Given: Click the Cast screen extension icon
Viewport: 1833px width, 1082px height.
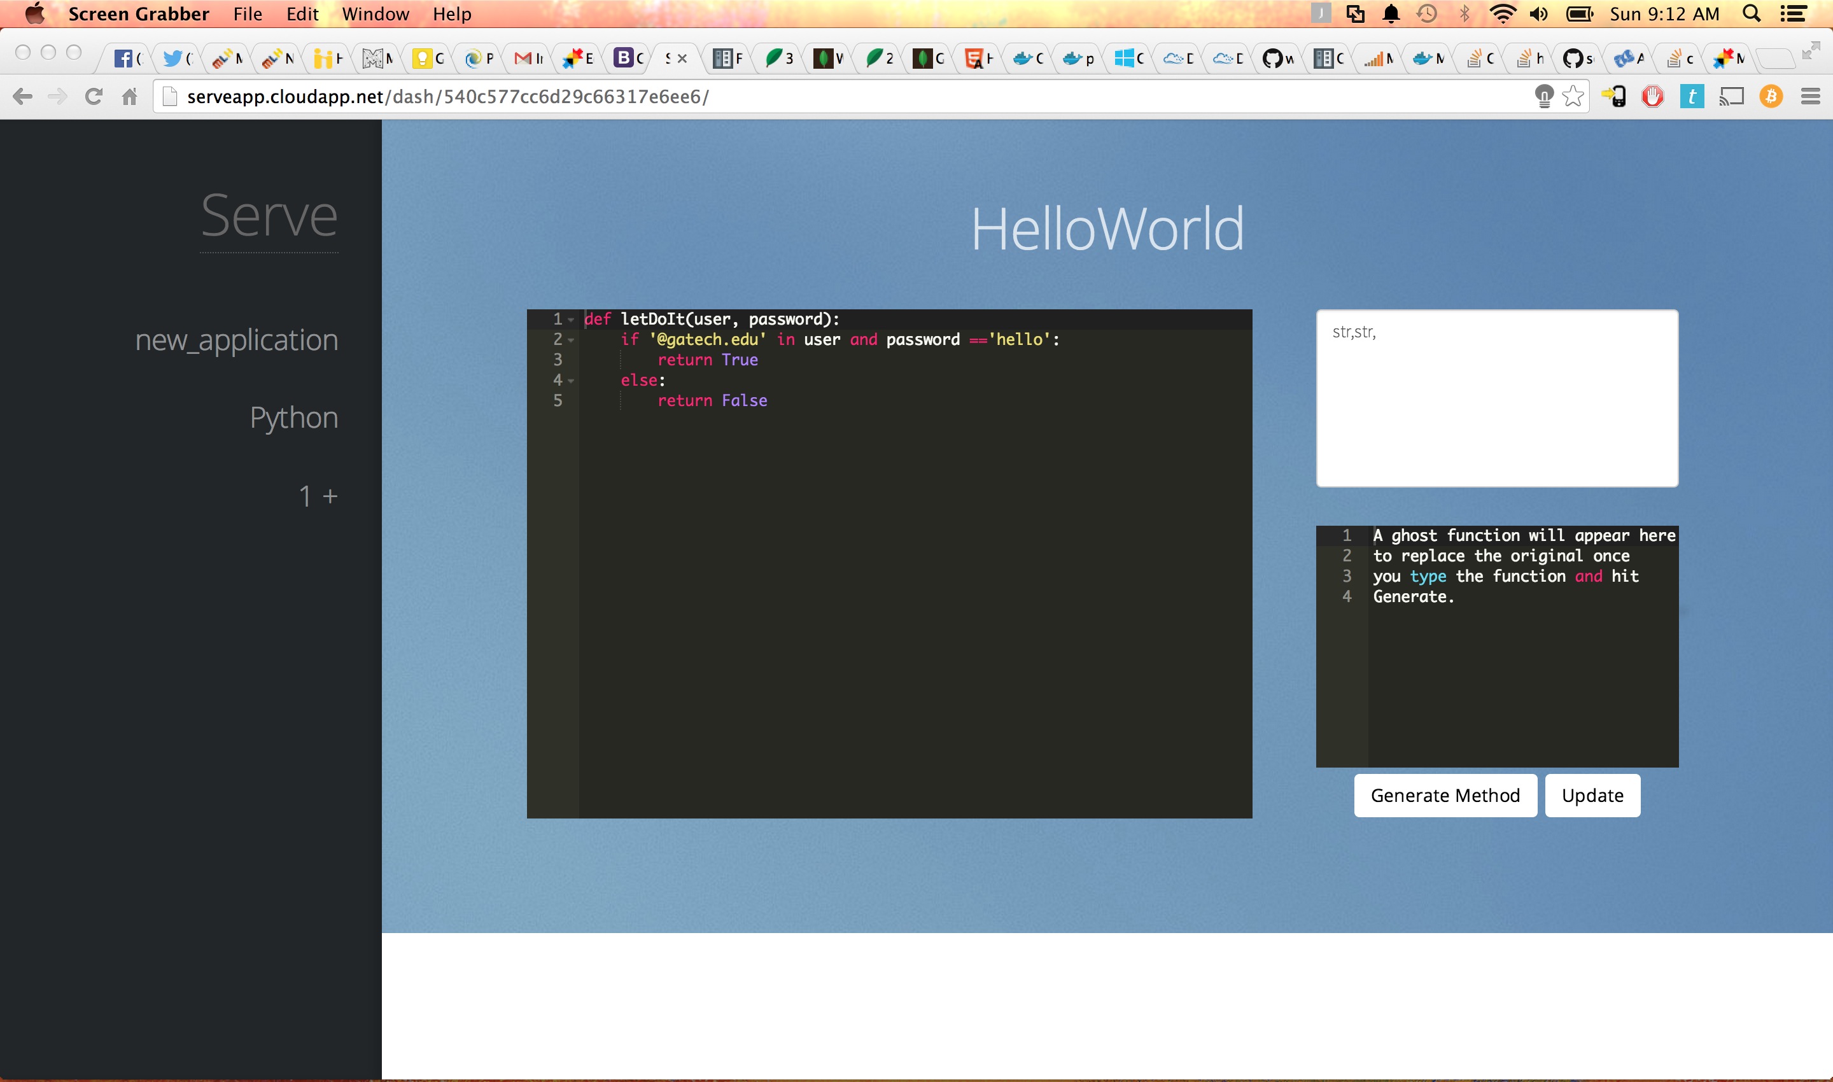Looking at the screenshot, I should 1731,96.
